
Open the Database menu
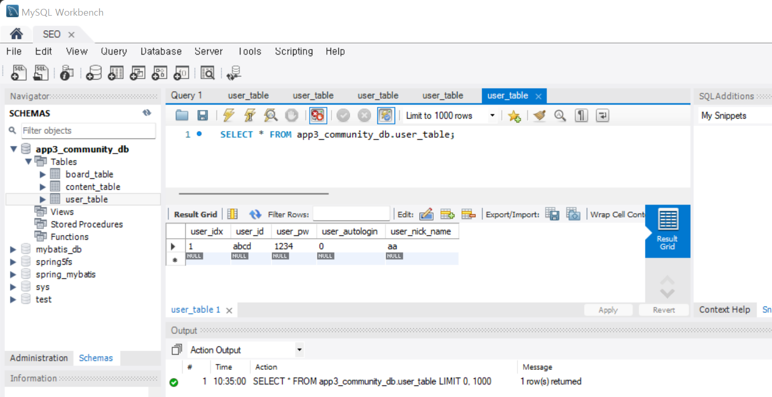click(161, 51)
